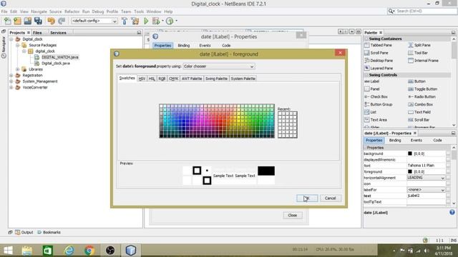Select Combo Box in the Palette
This screenshot has width=458, height=257.
420,104
